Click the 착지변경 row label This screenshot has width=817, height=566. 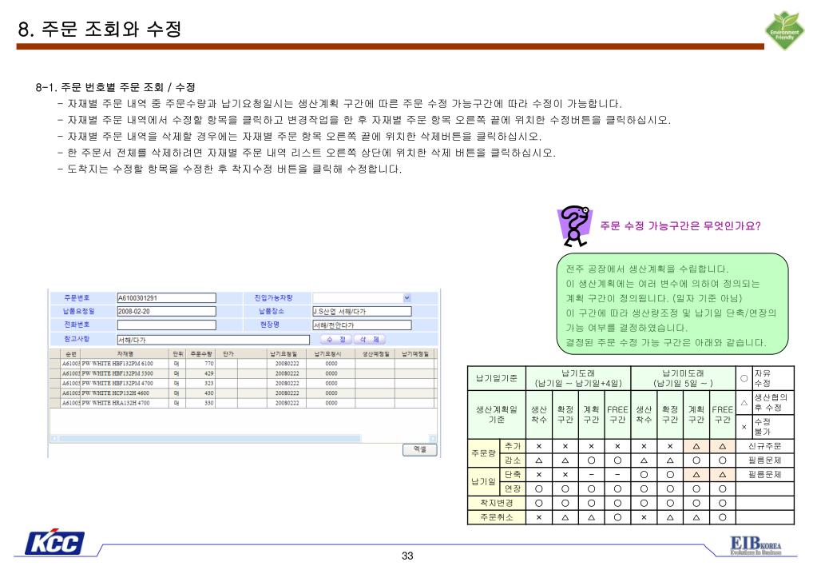pyautogui.click(x=497, y=503)
